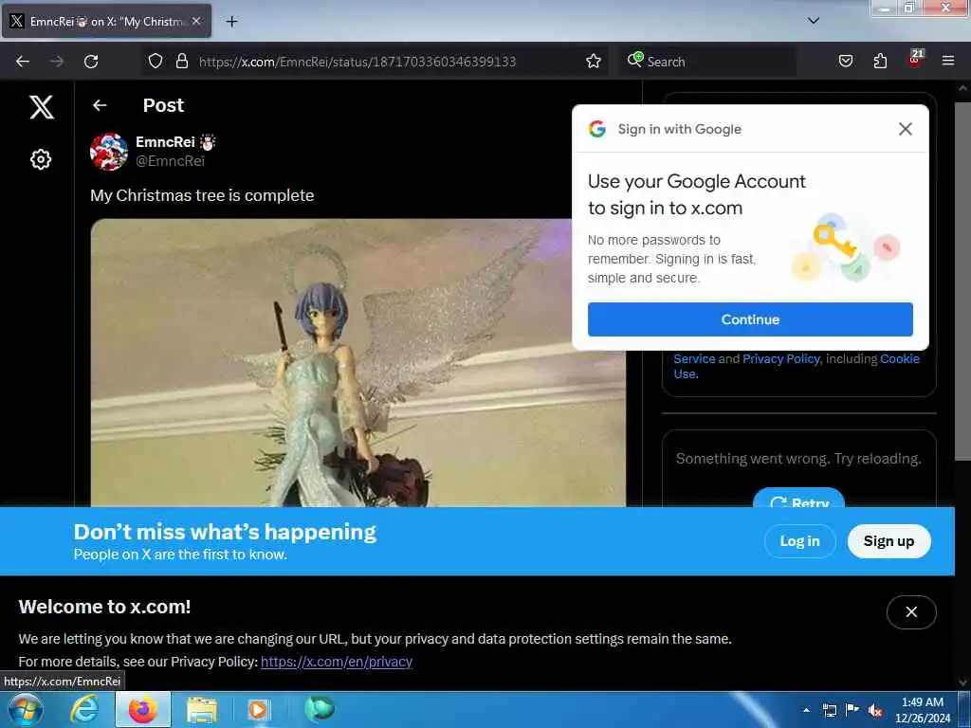Viewport: 971px width, 728px height.
Task: Click the network tray icon
Action: click(x=829, y=710)
